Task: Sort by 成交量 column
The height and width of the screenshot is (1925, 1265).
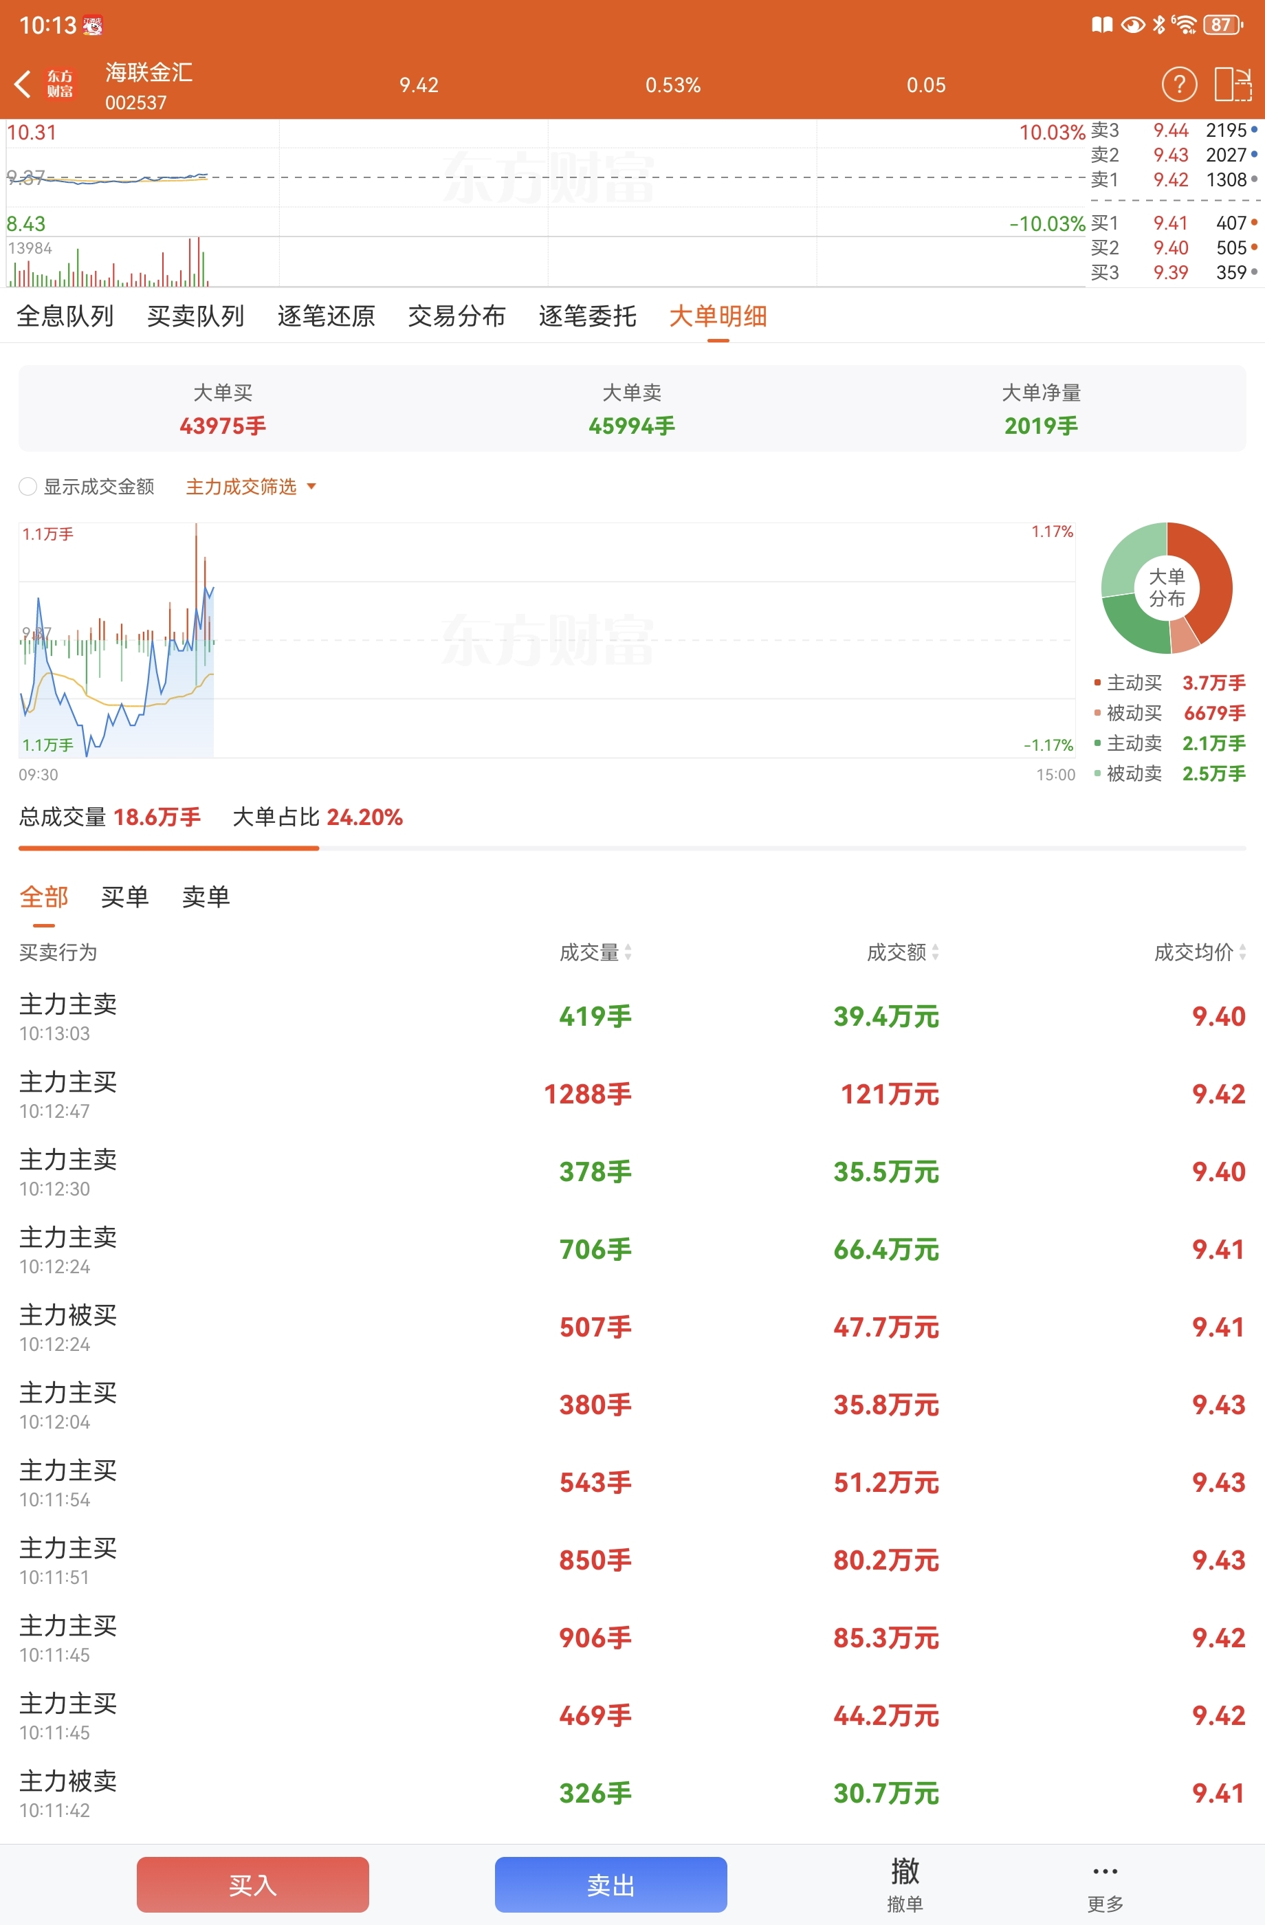Action: pos(596,953)
